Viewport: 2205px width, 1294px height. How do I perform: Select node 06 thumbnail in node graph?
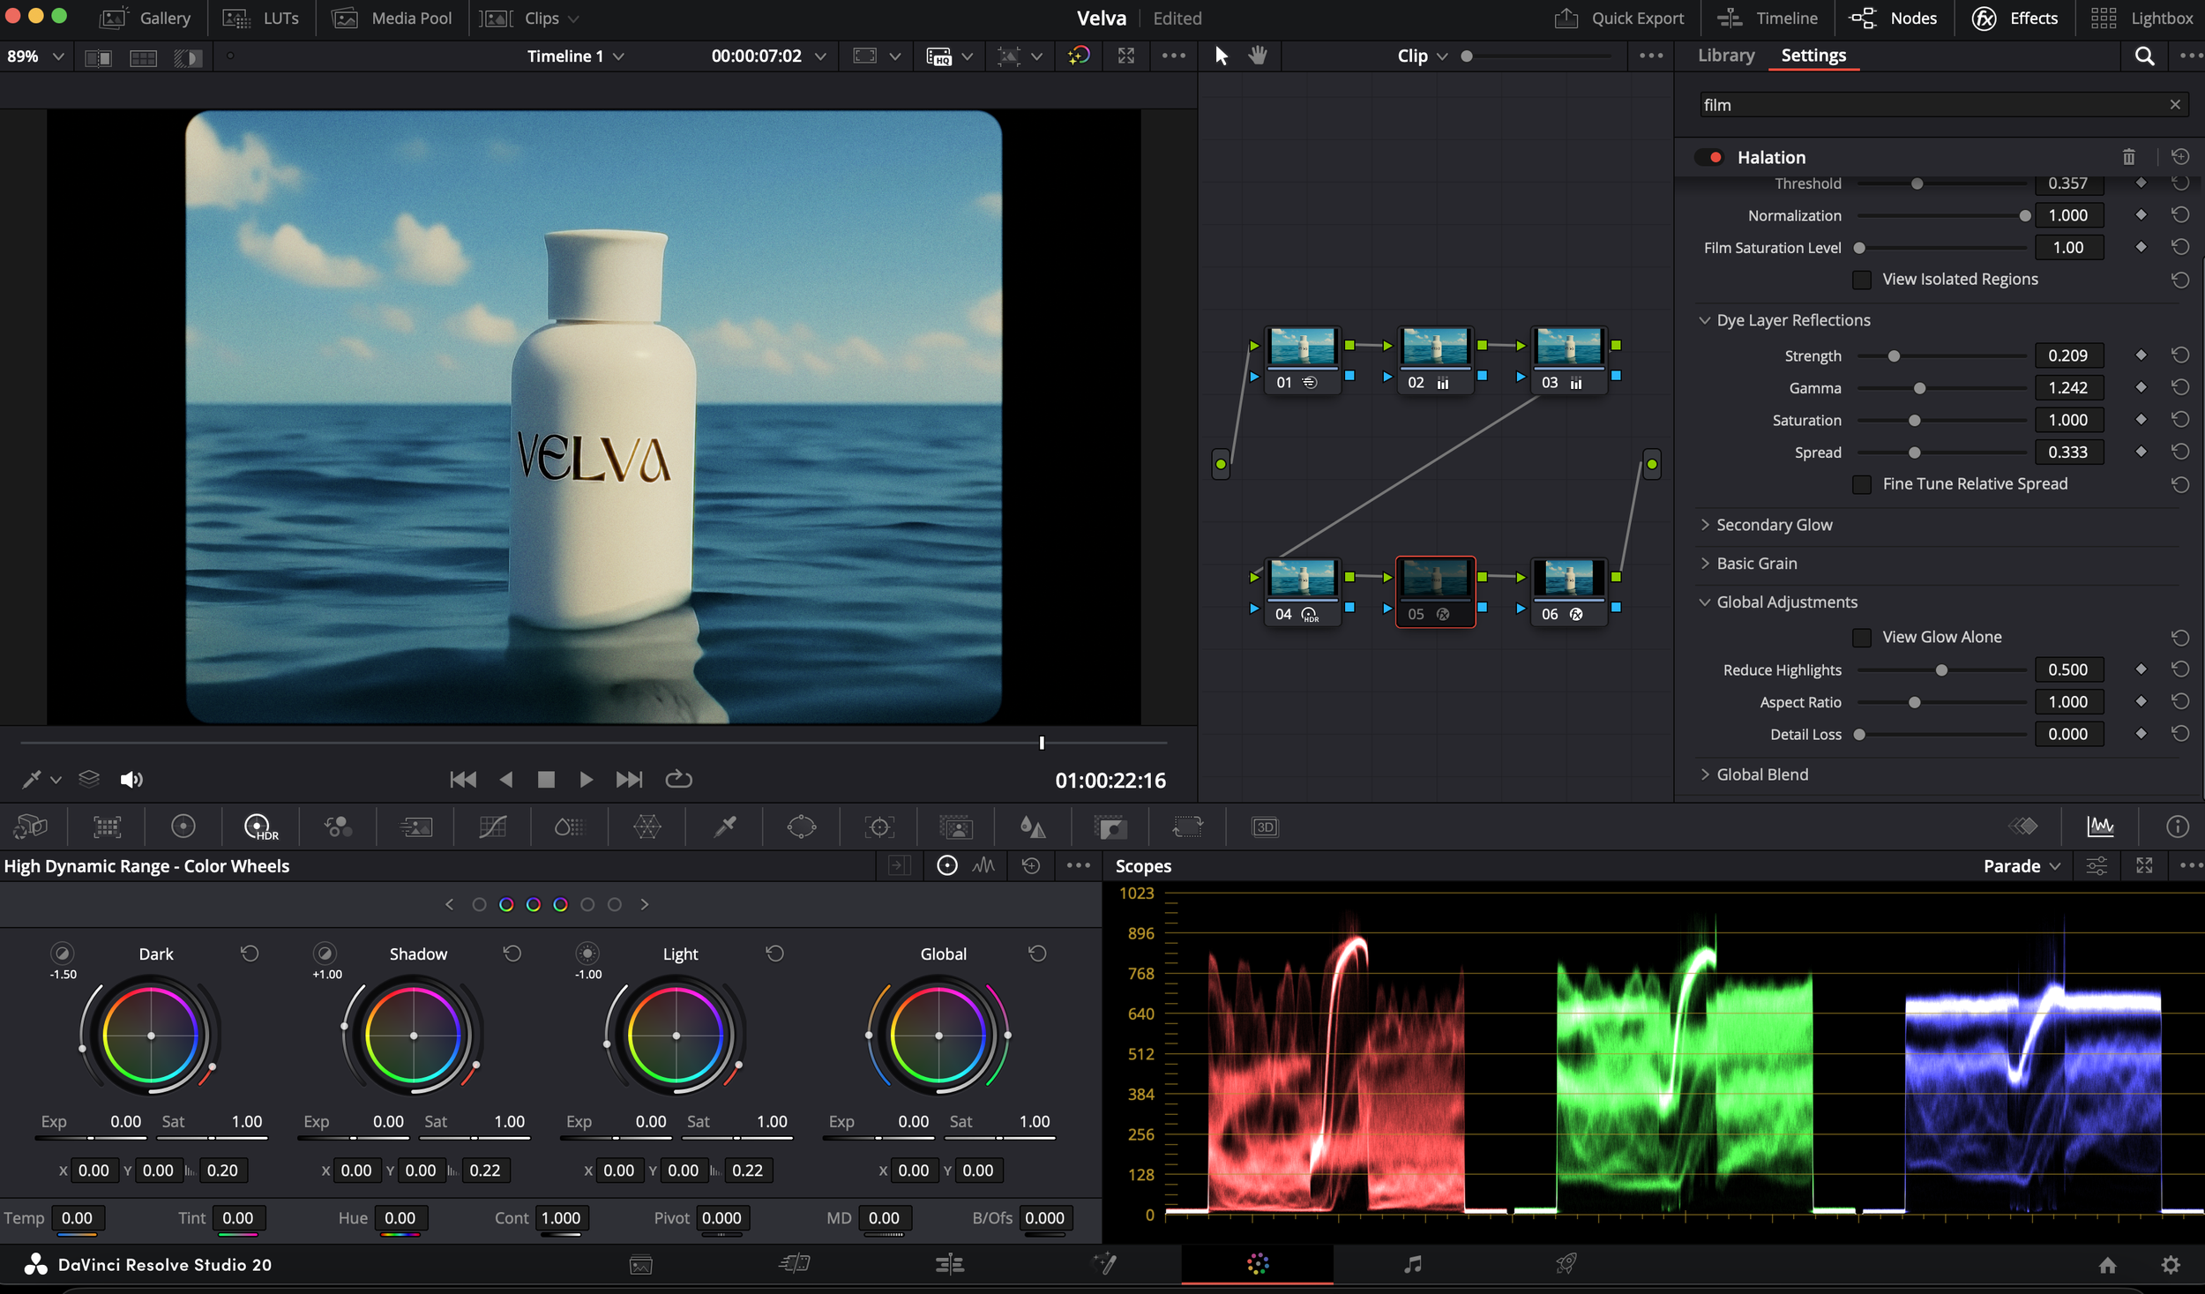coord(1567,579)
